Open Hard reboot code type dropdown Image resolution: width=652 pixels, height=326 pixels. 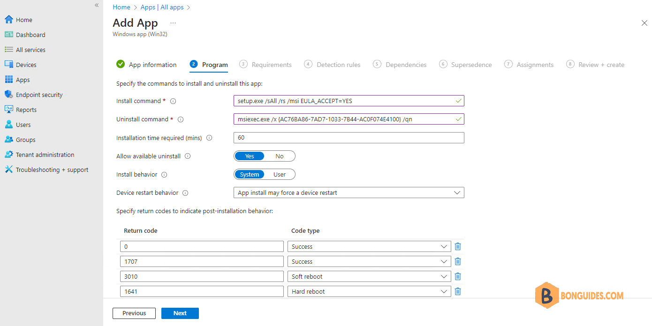(x=369, y=291)
